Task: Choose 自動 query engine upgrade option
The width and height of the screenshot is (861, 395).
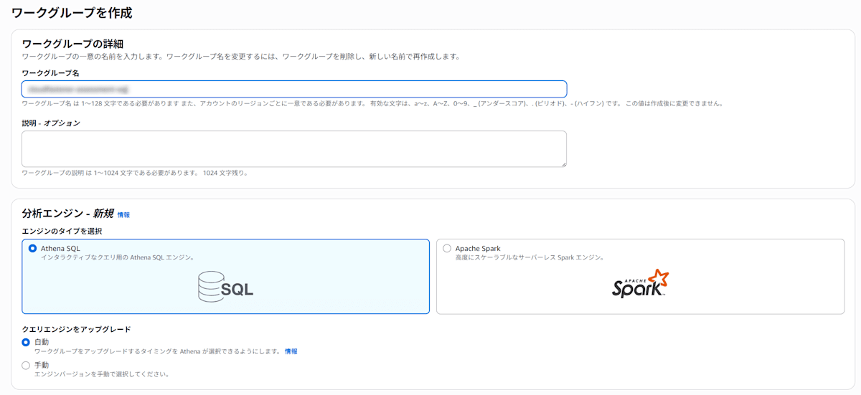Action: pos(26,343)
